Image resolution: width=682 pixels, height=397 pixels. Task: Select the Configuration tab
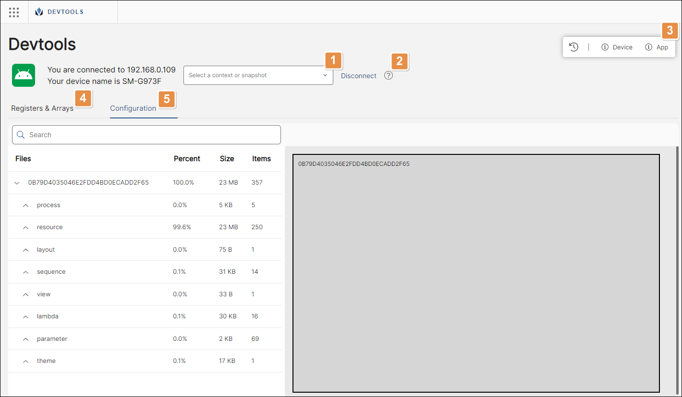pos(133,108)
